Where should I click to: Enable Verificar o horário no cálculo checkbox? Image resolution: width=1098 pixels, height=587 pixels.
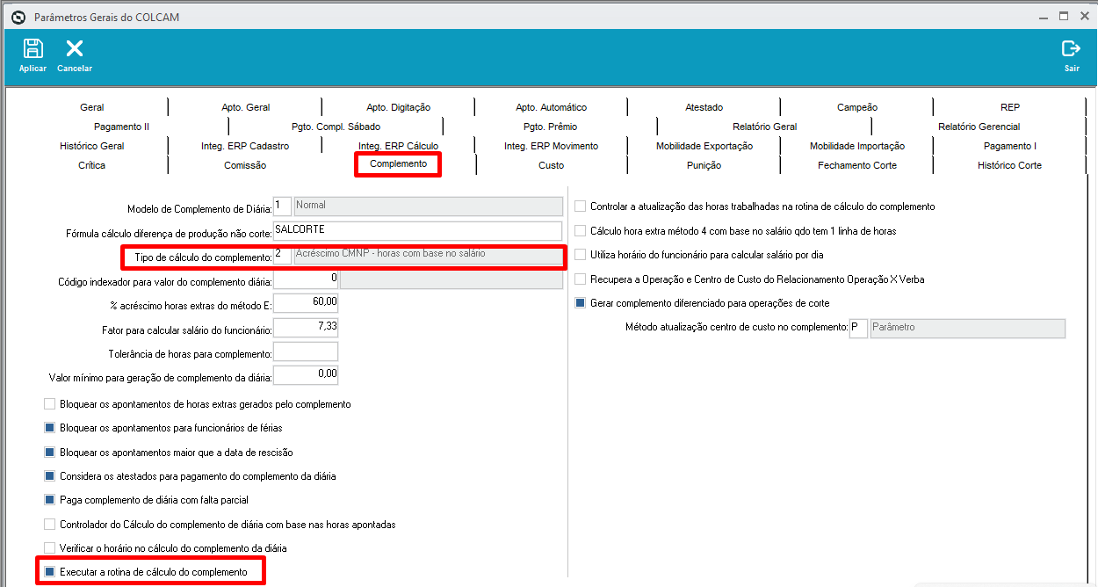(x=50, y=548)
